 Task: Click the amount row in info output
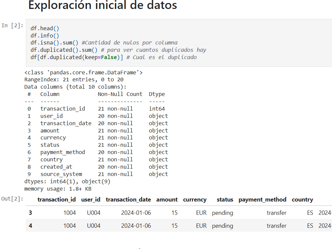pyautogui.click(x=97, y=130)
